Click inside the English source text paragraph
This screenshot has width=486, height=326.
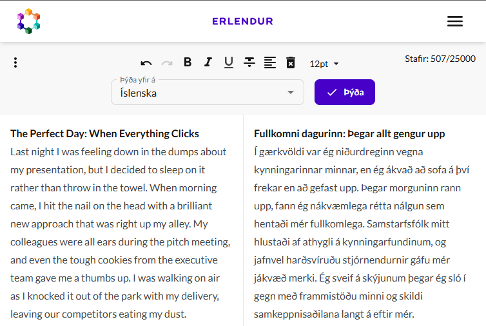(121, 233)
